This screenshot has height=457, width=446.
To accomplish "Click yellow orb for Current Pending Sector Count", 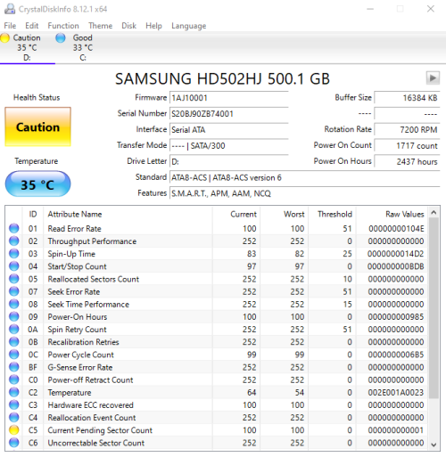I will (14, 430).
